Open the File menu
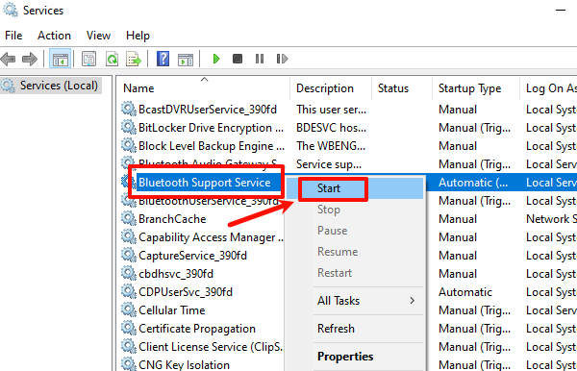Image resolution: width=577 pixels, height=371 pixels. (x=13, y=36)
